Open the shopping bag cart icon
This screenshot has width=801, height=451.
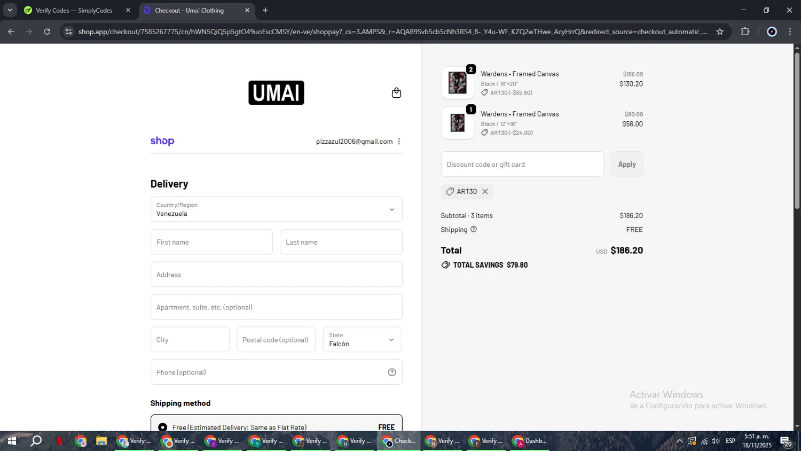(396, 93)
